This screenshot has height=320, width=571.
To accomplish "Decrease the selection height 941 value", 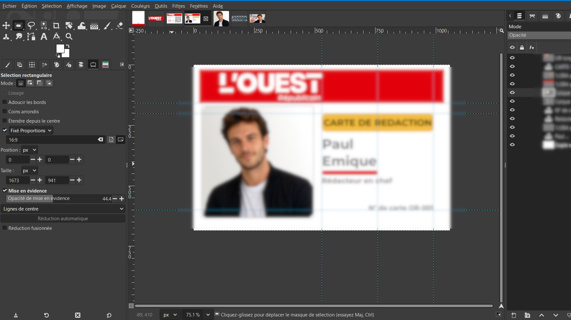I will [72, 180].
